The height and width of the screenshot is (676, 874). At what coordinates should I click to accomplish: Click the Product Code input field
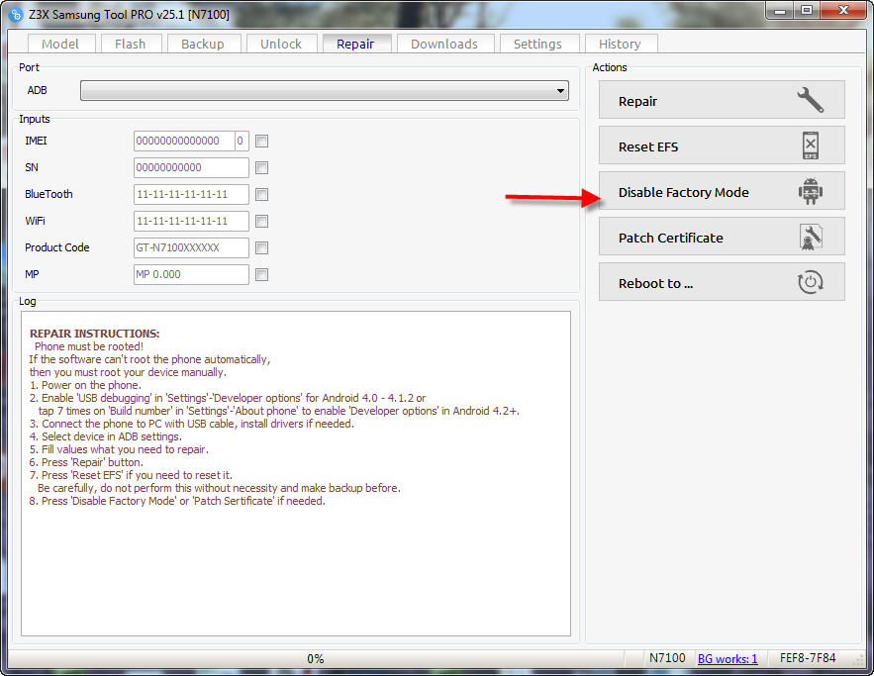191,248
